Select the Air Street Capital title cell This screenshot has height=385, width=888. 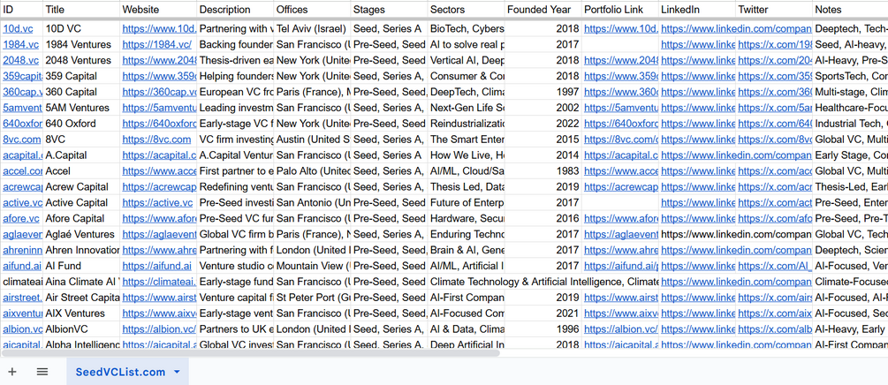(x=82, y=298)
